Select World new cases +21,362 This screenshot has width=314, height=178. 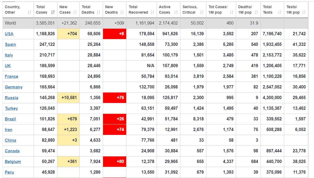[x=69, y=23]
